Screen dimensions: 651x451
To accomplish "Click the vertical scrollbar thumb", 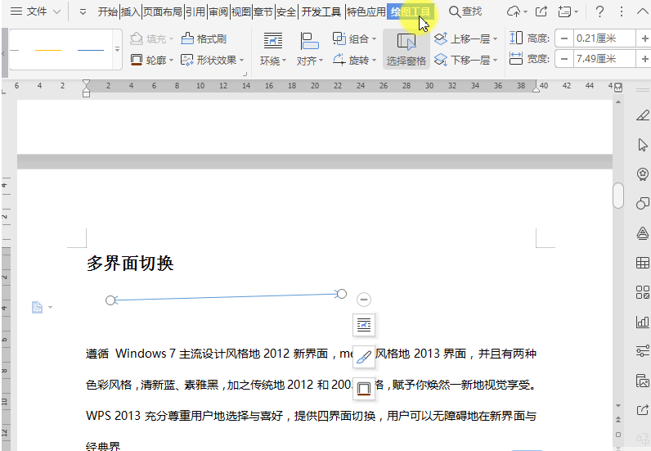I will [x=618, y=196].
